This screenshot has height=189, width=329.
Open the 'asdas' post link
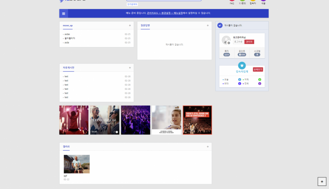click(x=67, y=34)
